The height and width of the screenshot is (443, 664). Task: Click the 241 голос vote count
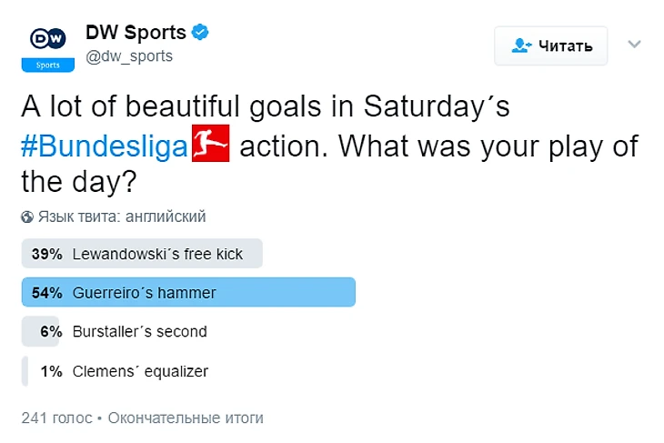coord(56,418)
